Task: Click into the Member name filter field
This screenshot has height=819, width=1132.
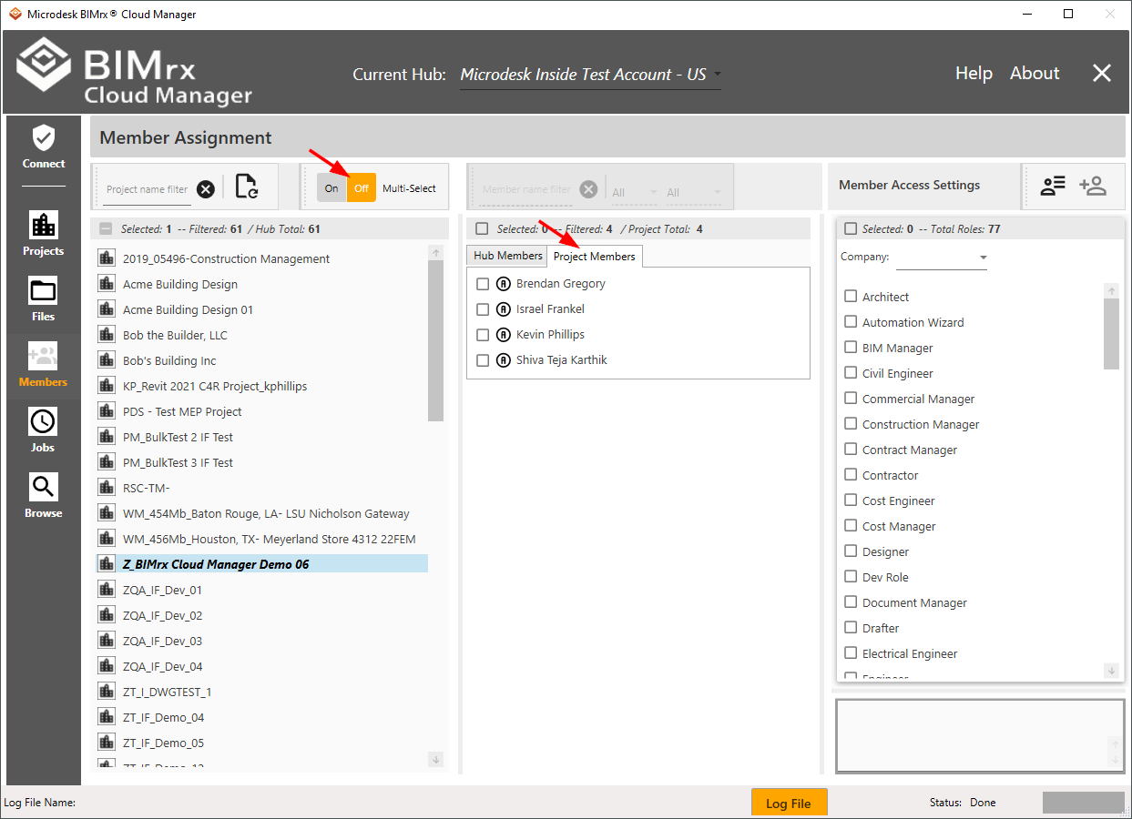Action: coord(527,189)
